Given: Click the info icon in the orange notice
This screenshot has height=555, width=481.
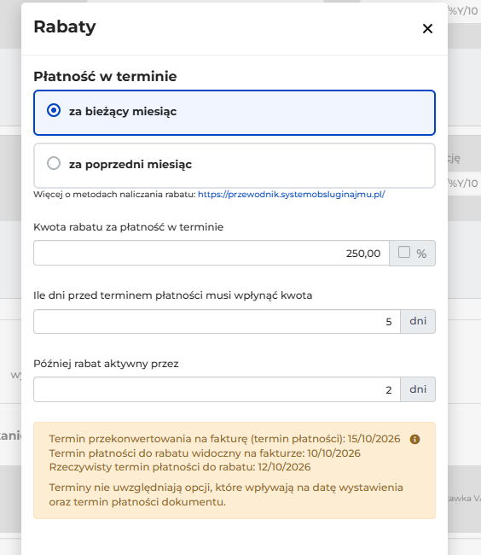Looking at the screenshot, I should tap(414, 439).
